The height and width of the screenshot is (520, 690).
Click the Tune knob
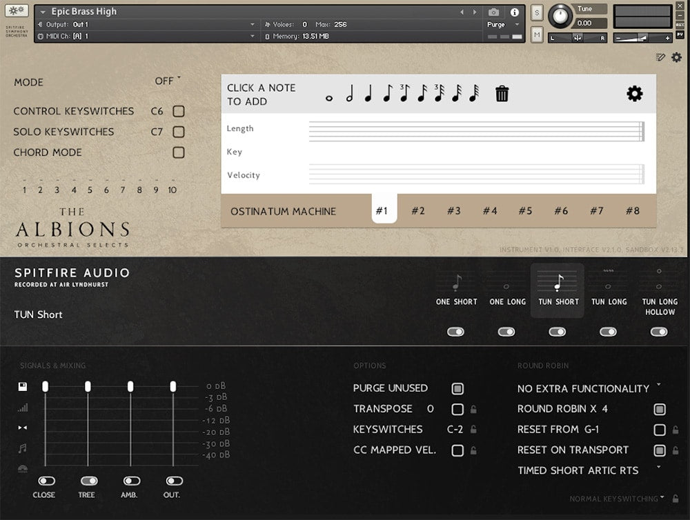560,15
